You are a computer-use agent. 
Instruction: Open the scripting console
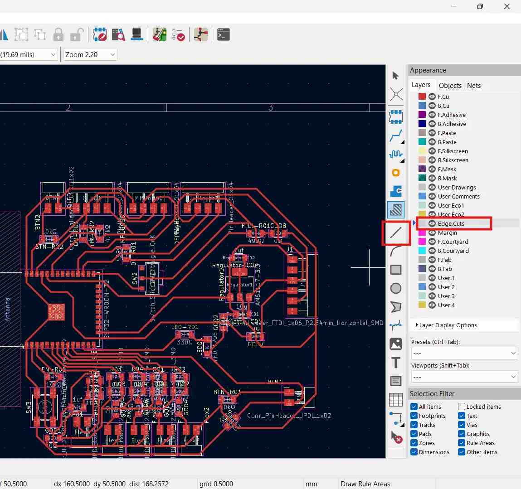tap(224, 34)
